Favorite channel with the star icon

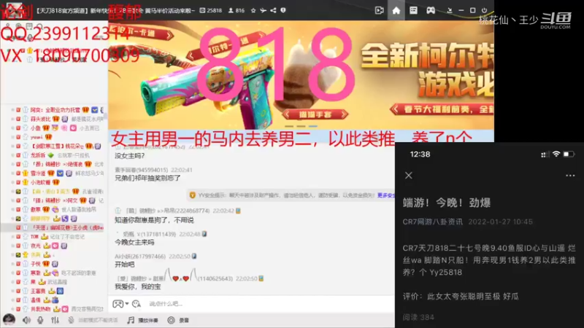(253, 10)
